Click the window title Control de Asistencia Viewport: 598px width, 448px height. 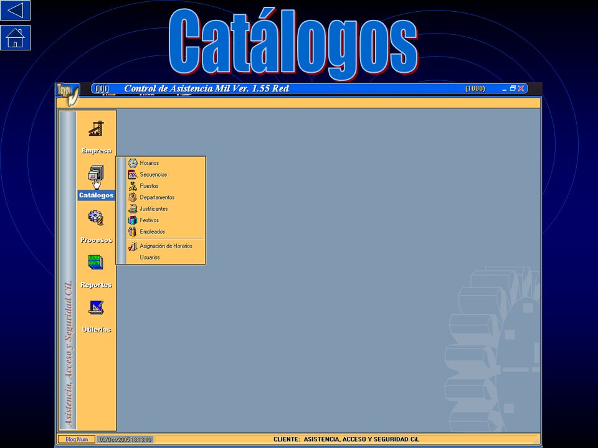pyautogui.click(x=207, y=88)
